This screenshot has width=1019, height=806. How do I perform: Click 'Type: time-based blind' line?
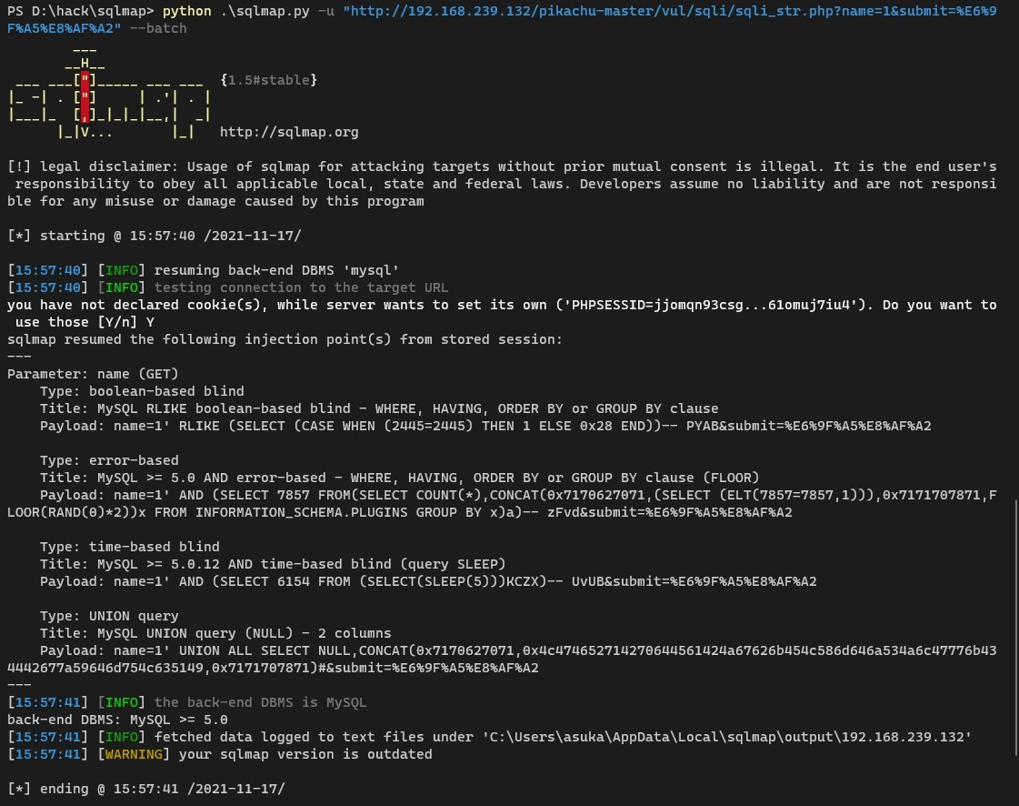point(129,547)
